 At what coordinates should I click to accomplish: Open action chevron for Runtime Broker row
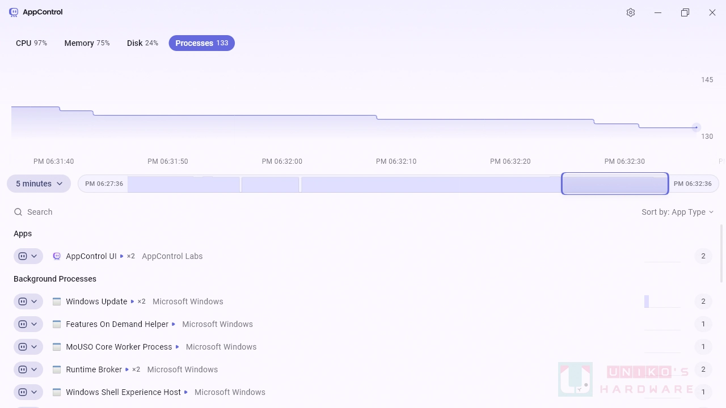coord(34,369)
